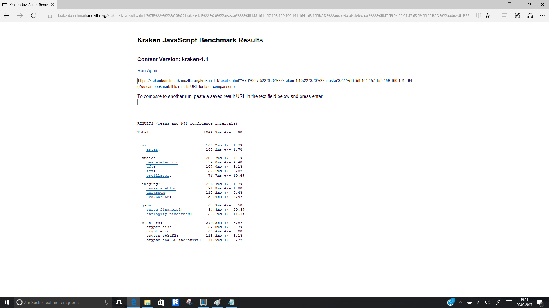Open Reading view book icon
This screenshot has height=308, width=549.
tap(478, 16)
